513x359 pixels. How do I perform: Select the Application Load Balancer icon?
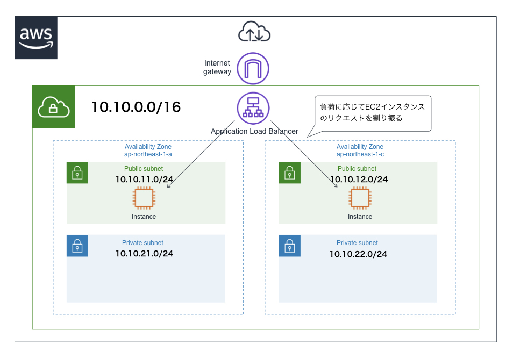[x=253, y=108]
